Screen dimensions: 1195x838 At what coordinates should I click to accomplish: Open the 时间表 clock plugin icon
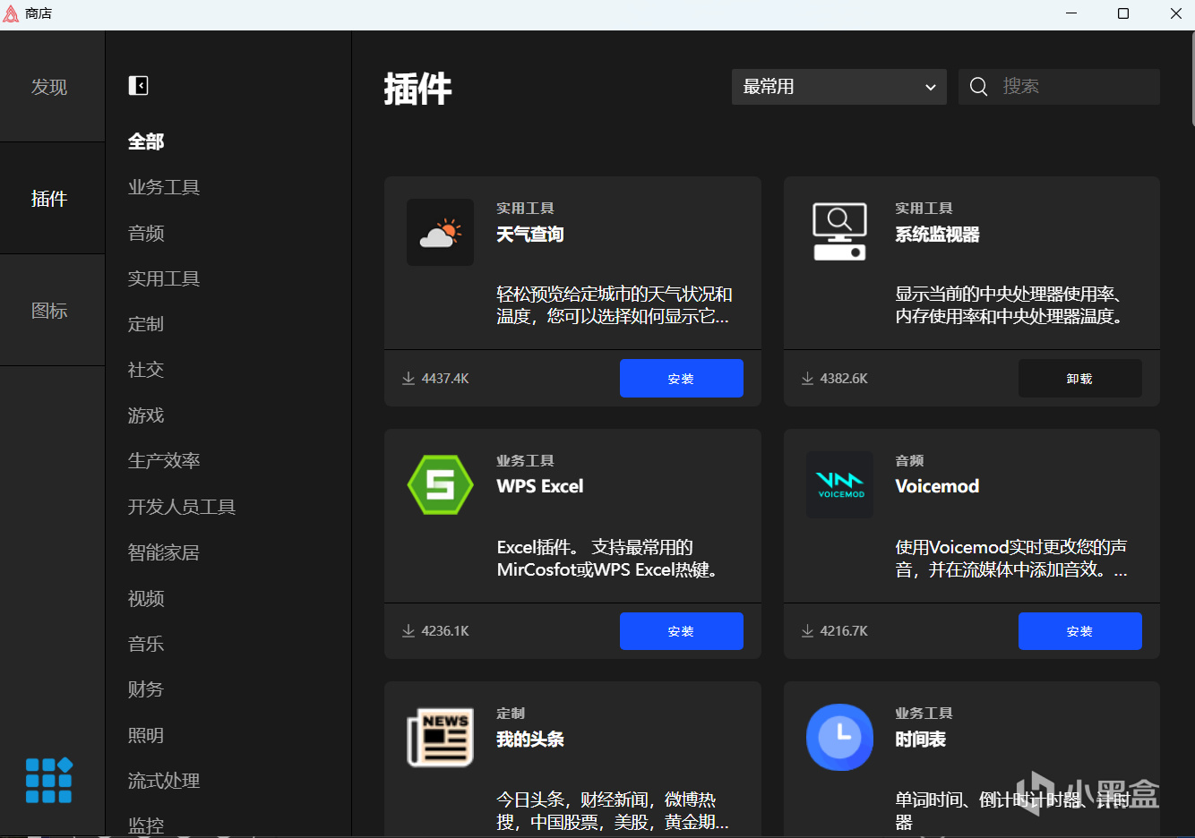coord(839,737)
